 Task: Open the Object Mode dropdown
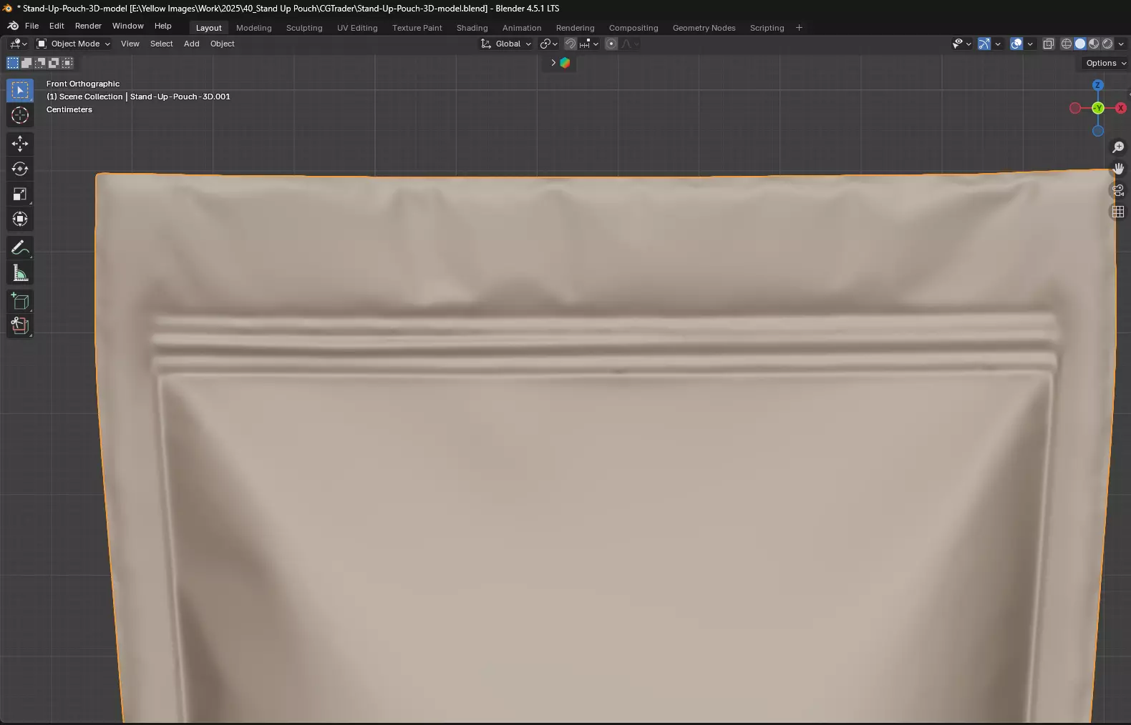pos(73,44)
